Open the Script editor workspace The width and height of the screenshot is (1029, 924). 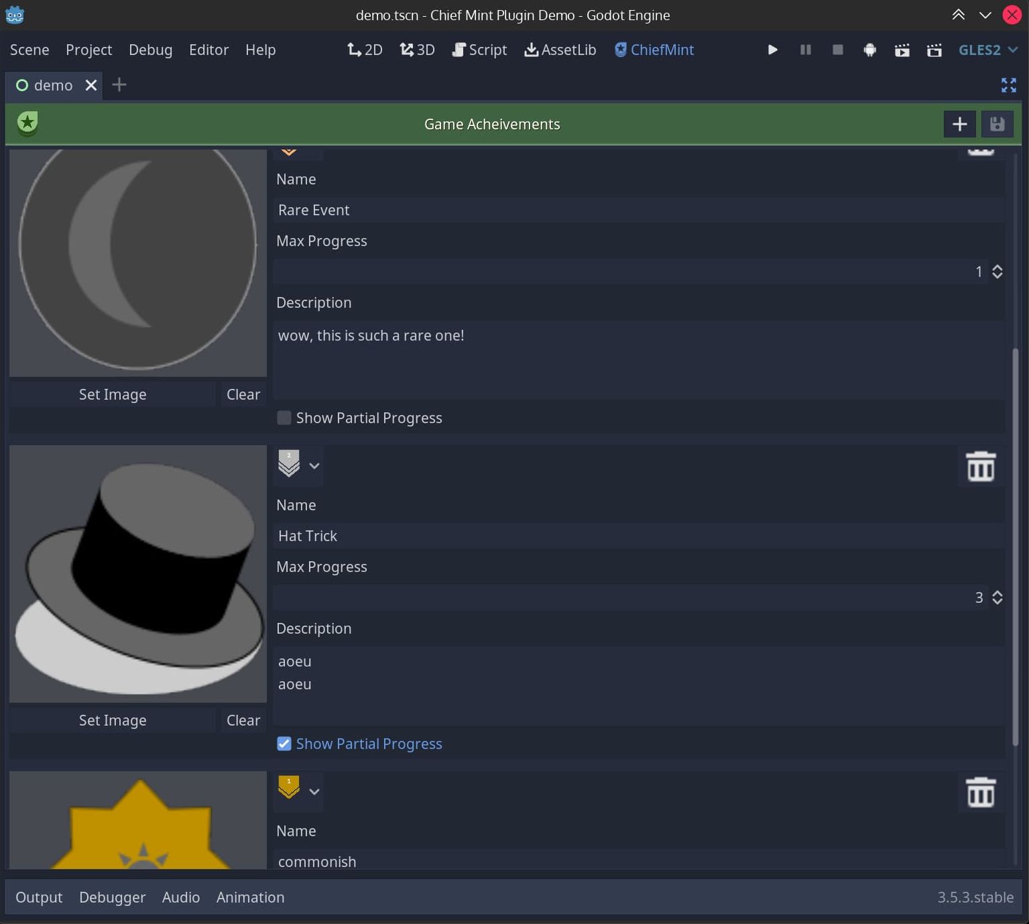(479, 50)
